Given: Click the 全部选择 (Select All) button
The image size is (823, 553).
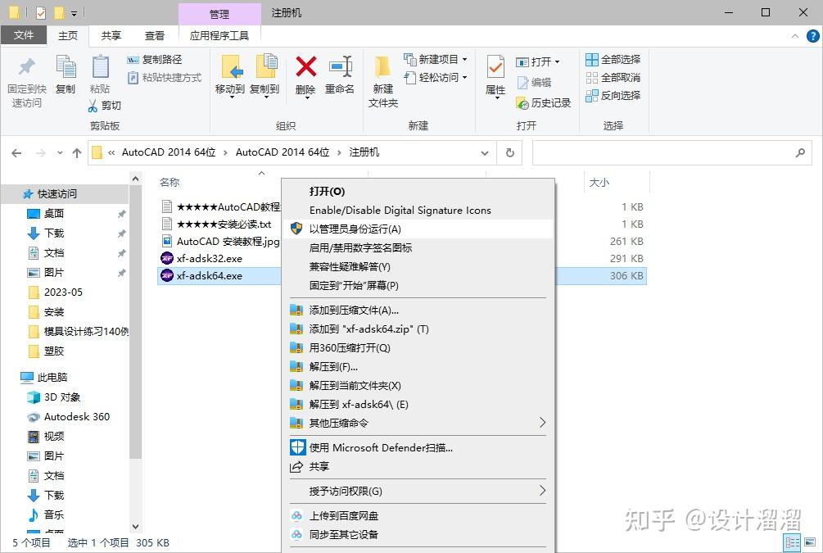Looking at the screenshot, I should click(x=613, y=59).
